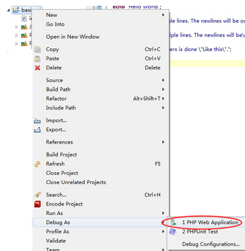
Task: Choose Delete from the context menu
Action: 101,68
